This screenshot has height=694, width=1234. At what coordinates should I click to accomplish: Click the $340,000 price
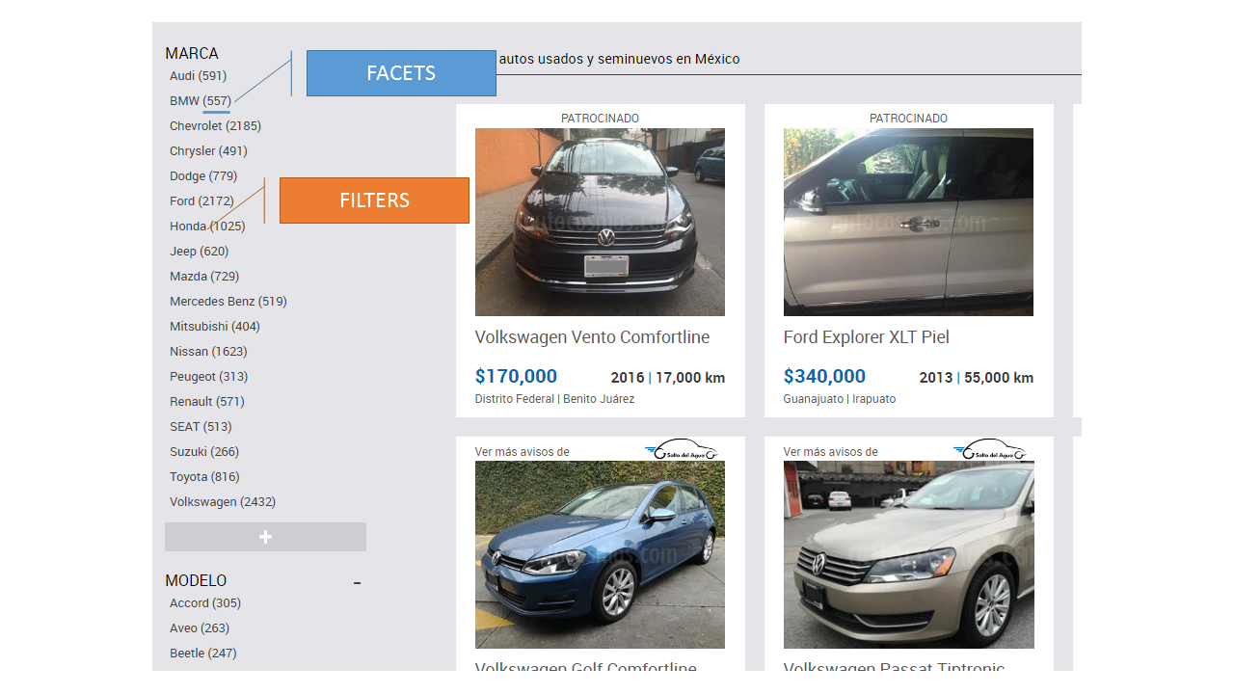click(824, 377)
